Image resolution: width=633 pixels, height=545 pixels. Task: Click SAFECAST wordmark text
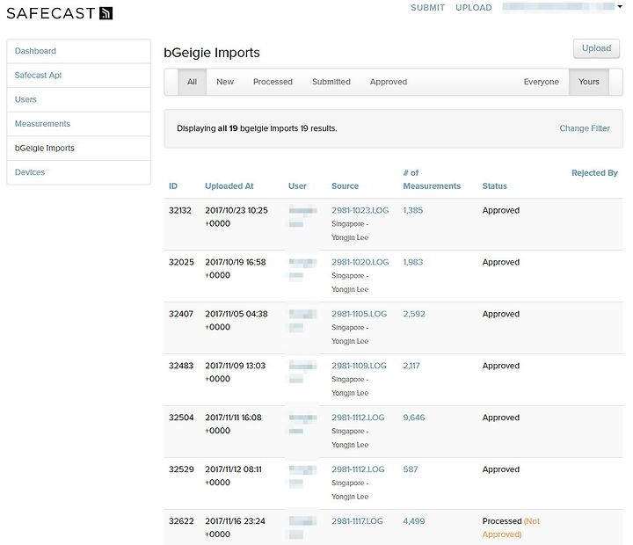(51, 13)
